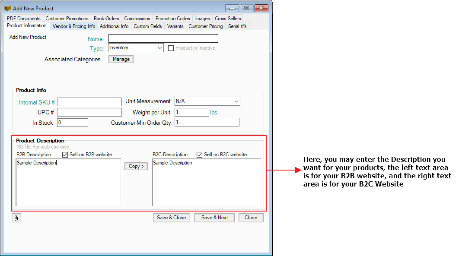The image size is (459, 256).
Task: Focus the Internal SKU # field
Action: [x=89, y=102]
